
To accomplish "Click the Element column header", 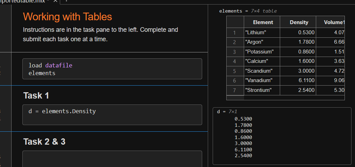I will tap(263, 22).
